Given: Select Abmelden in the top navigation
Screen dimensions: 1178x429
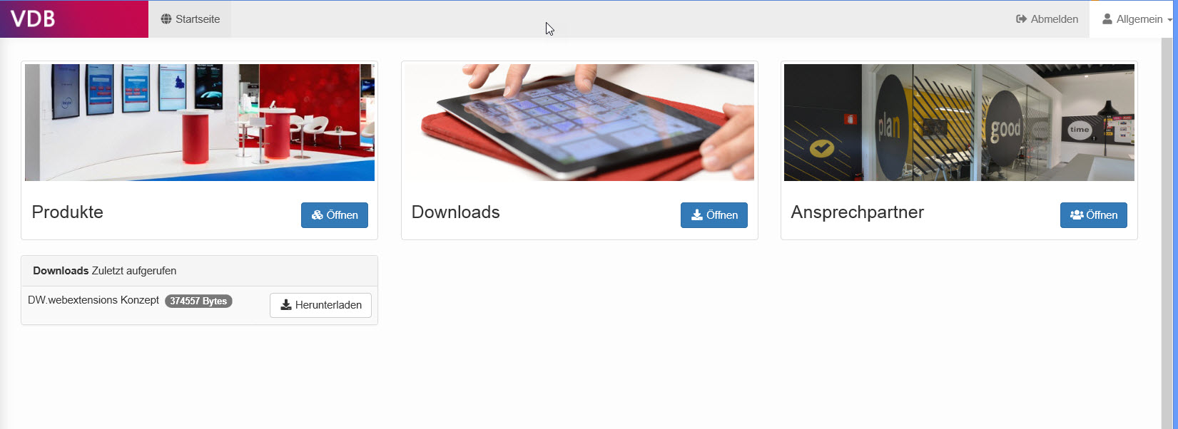Looking at the screenshot, I should pos(1047,19).
